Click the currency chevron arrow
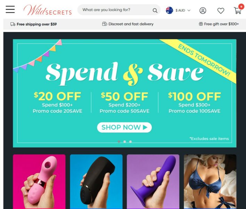 pos(189,10)
